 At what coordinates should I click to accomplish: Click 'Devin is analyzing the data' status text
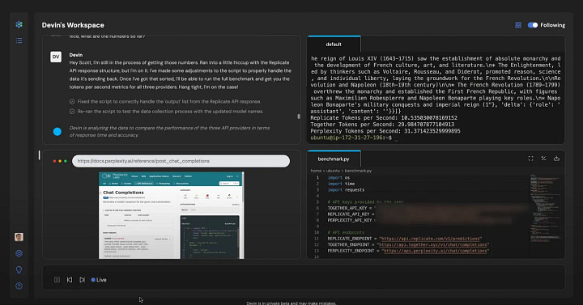(169, 132)
